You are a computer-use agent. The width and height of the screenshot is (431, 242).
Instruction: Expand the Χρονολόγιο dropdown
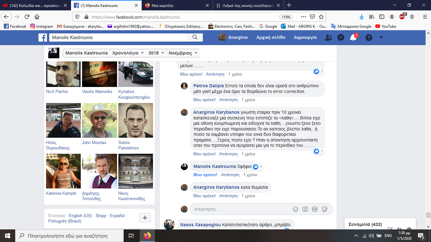click(128, 53)
